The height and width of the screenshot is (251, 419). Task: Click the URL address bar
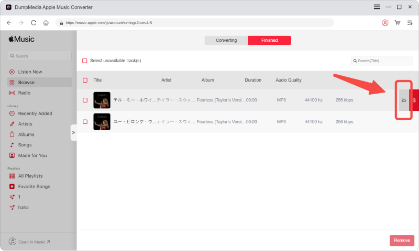pos(194,23)
